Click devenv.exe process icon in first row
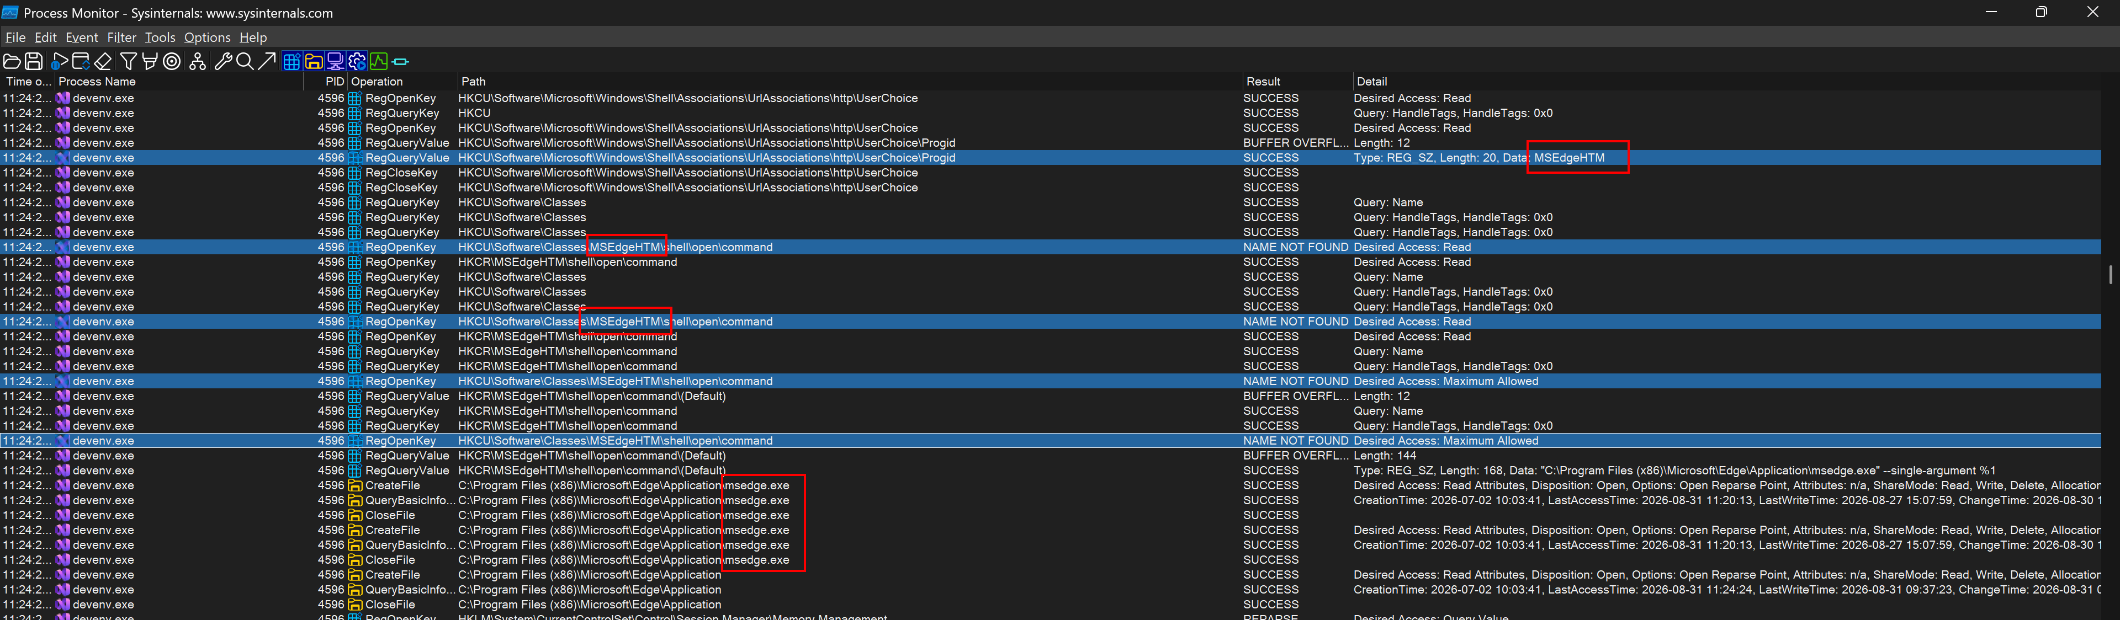 62,98
